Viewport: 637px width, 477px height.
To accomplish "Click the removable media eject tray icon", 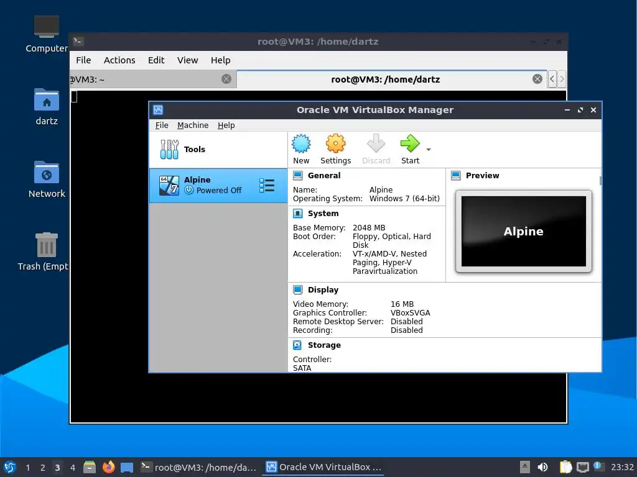I will click(525, 467).
